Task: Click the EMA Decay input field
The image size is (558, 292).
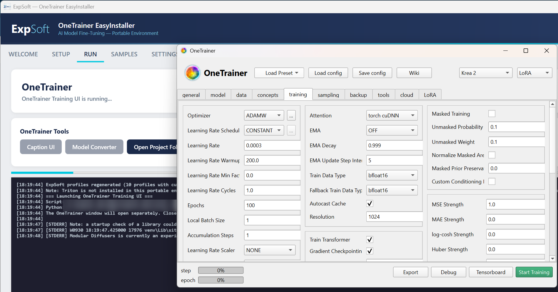Action: pos(394,146)
